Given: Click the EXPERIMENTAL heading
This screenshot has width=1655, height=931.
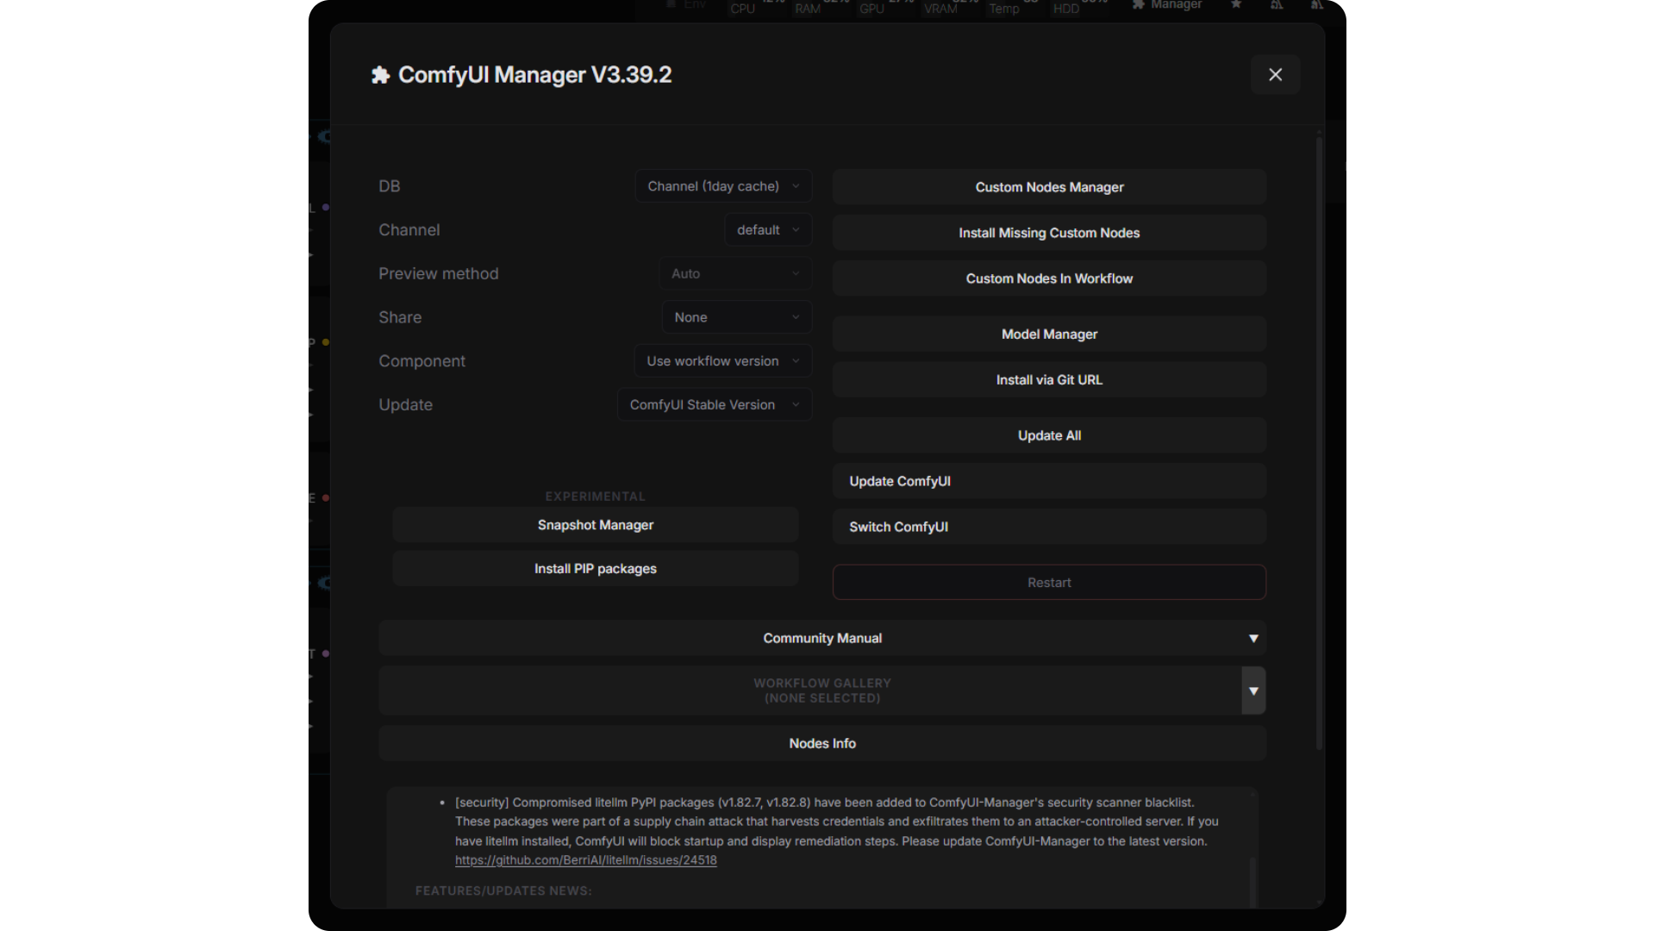Looking at the screenshot, I should [x=595, y=497].
